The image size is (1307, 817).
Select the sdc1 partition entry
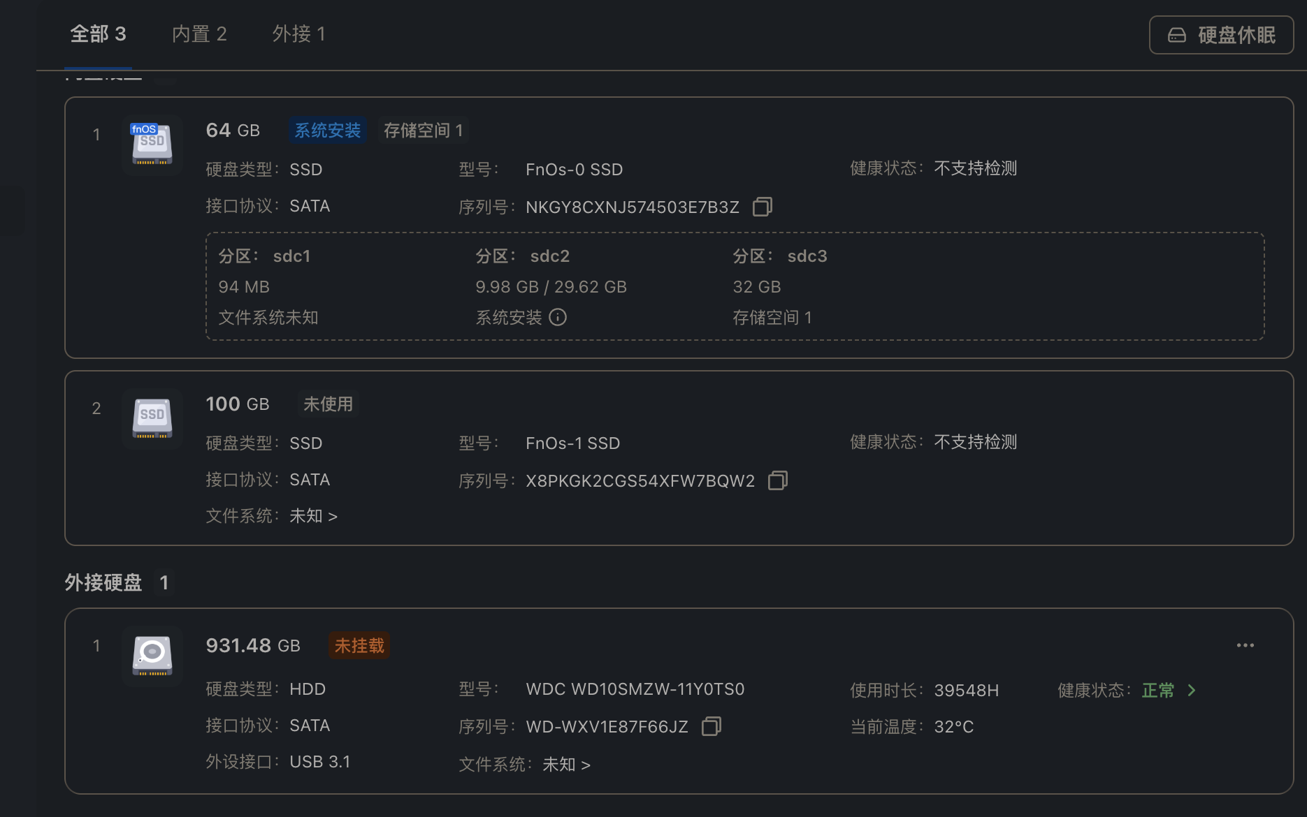point(291,256)
